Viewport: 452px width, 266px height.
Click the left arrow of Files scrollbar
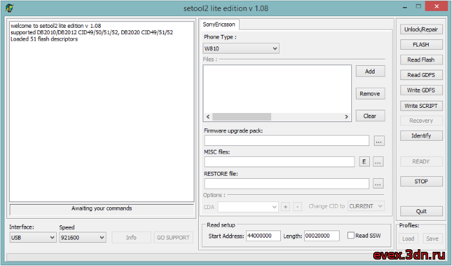[x=208, y=117]
